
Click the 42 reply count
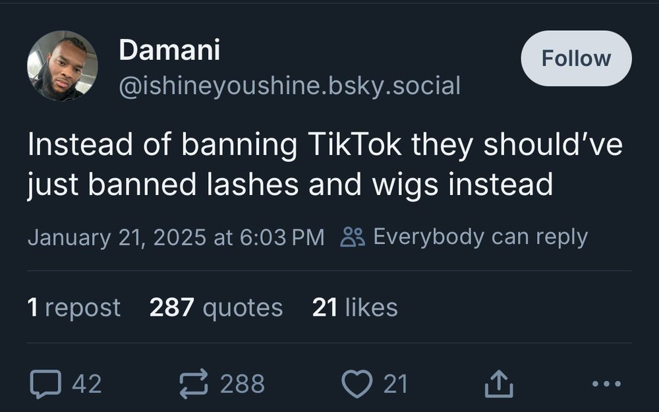coord(86,384)
